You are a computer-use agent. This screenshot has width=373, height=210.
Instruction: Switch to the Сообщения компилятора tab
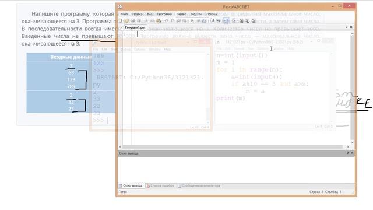point(199,185)
